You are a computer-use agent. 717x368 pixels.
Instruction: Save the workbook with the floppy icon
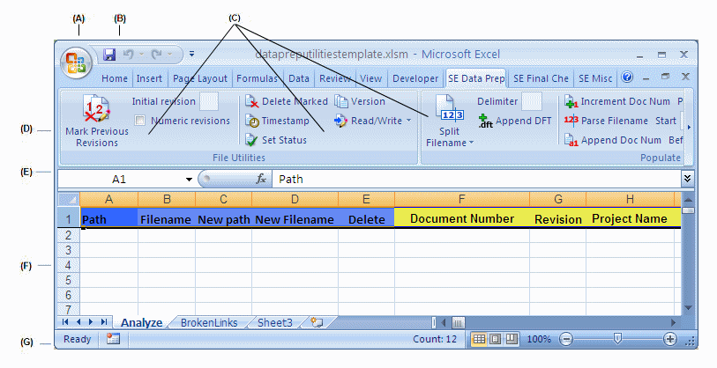coord(109,55)
